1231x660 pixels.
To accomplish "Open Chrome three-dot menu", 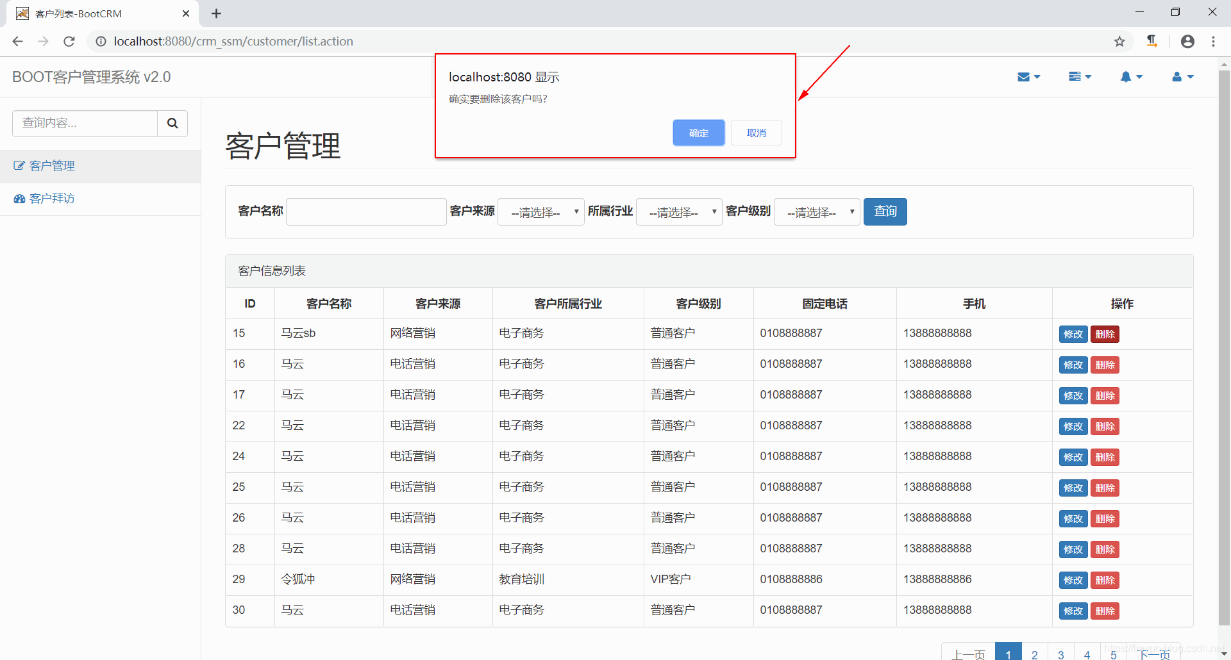I will point(1213,42).
